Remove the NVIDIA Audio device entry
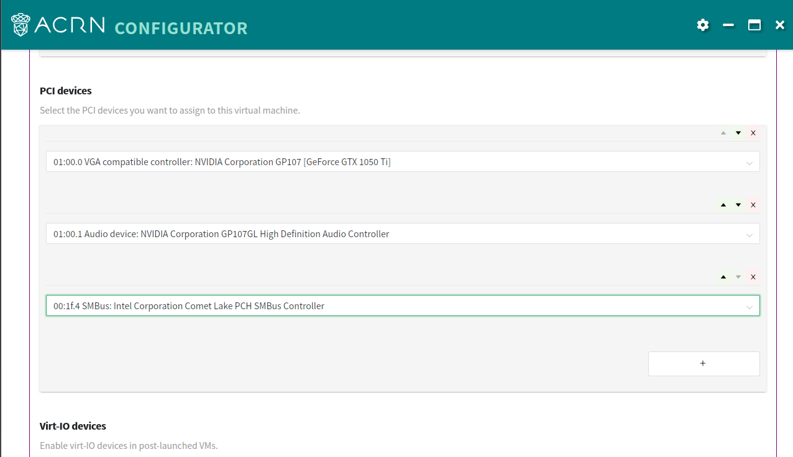Screen dimensions: 793x457 pos(753,205)
